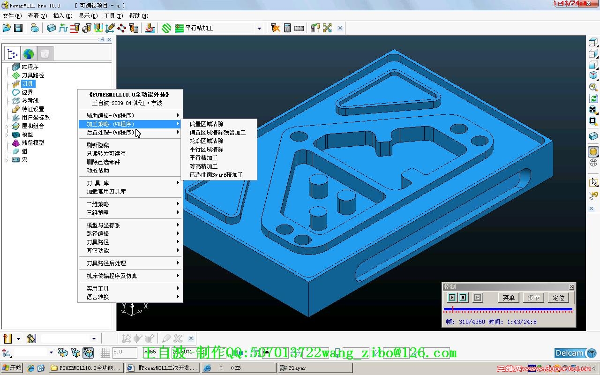This screenshot has height=375, width=600.
Task: Expand the 刀具库 submenu
Action: coord(130,183)
